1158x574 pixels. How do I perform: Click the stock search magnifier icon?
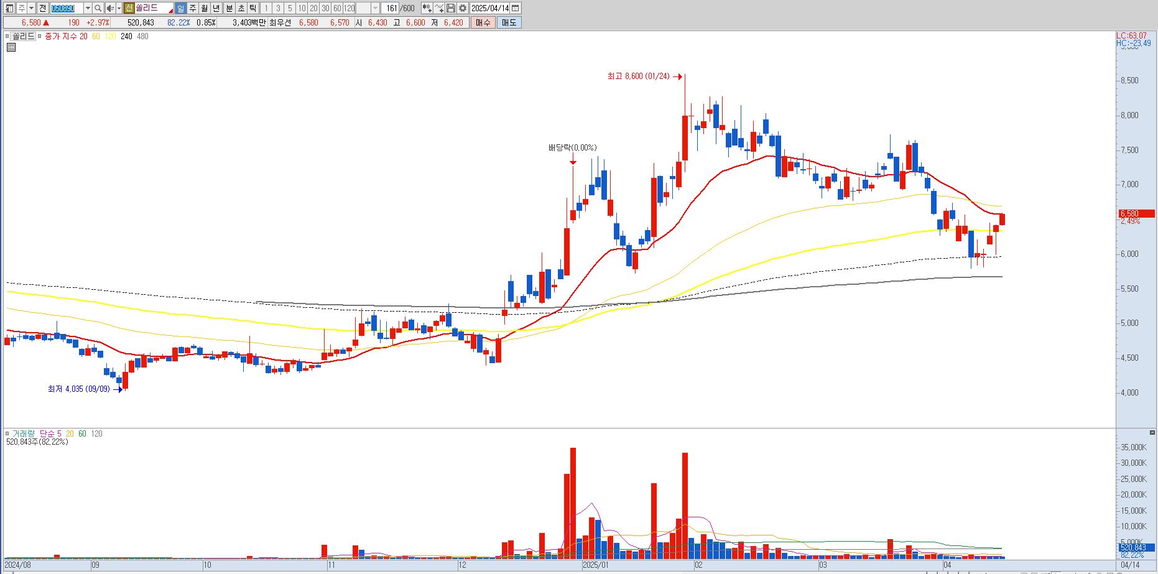98,8
